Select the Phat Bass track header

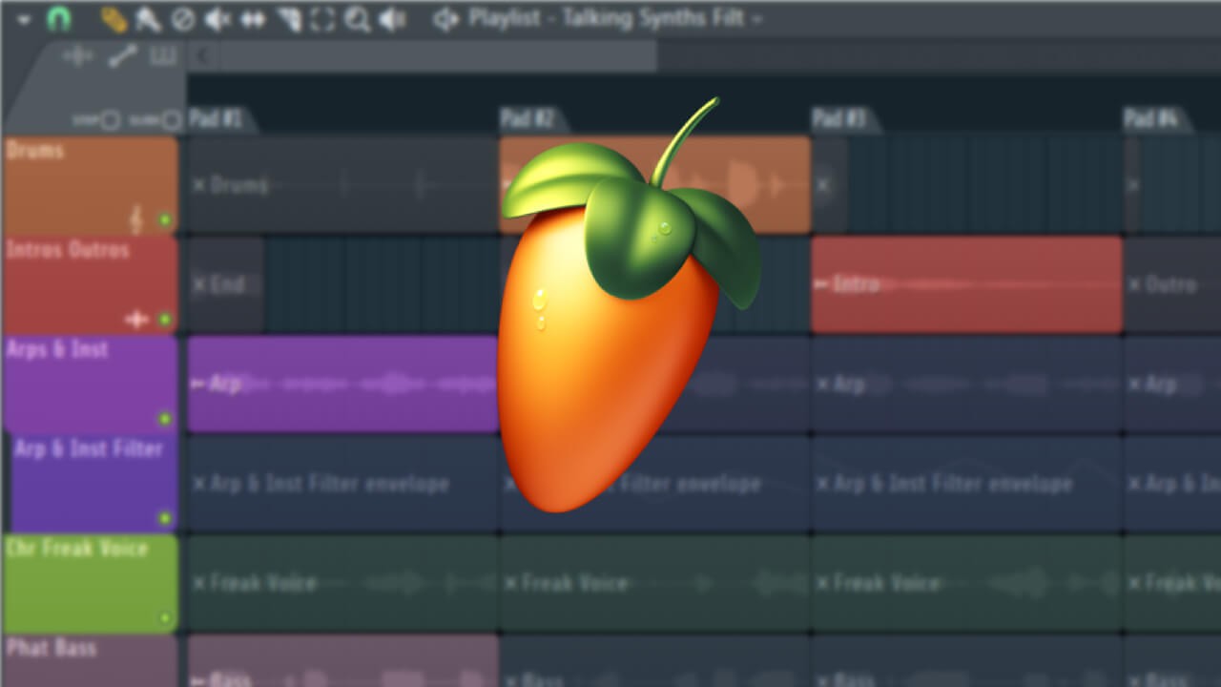click(91, 660)
